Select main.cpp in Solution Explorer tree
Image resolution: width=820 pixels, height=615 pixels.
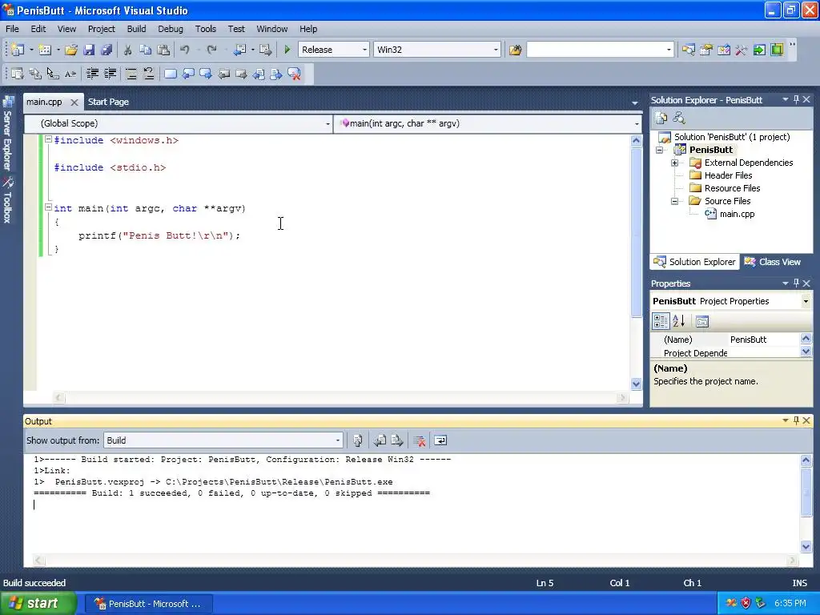pyautogui.click(x=737, y=214)
